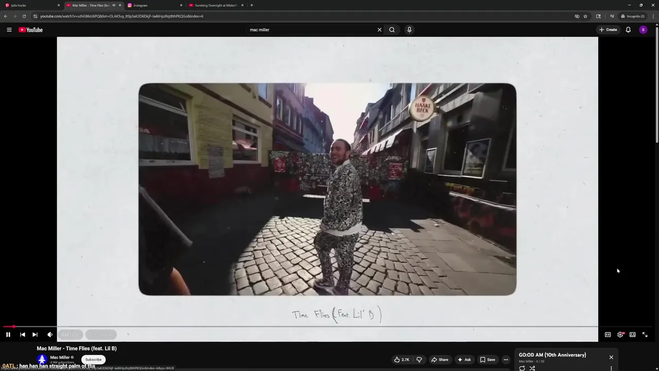Mute the video volume
Screen dimensions: 659x371
point(50,334)
